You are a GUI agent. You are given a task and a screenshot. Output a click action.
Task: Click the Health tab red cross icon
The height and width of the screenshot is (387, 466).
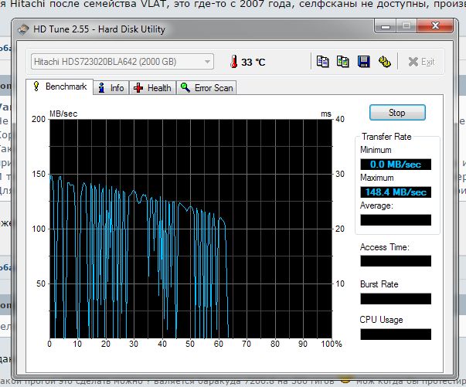click(138, 88)
